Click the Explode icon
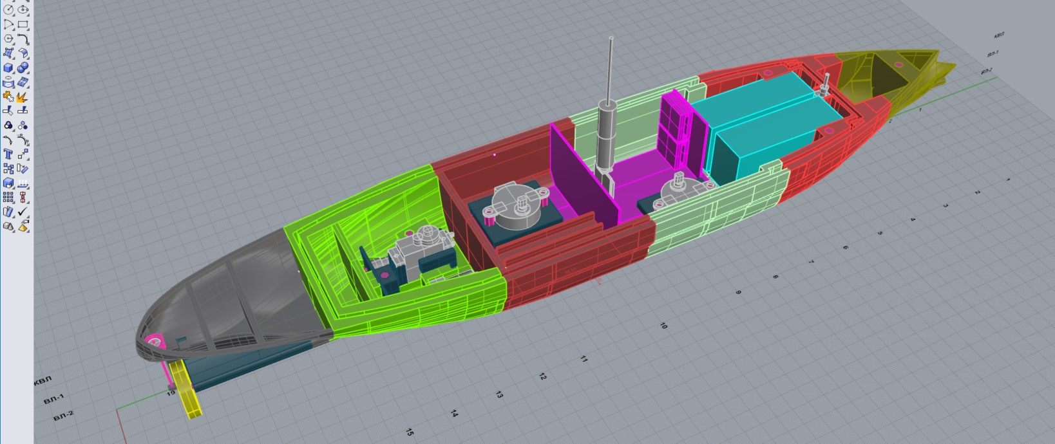This screenshot has width=1055, height=444. pos(23,97)
